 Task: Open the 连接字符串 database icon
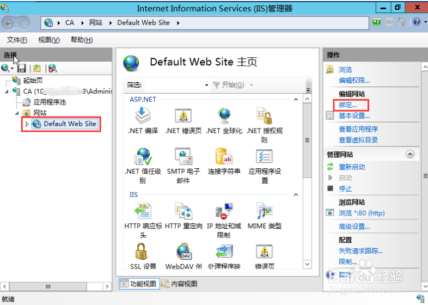tap(224, 156)
